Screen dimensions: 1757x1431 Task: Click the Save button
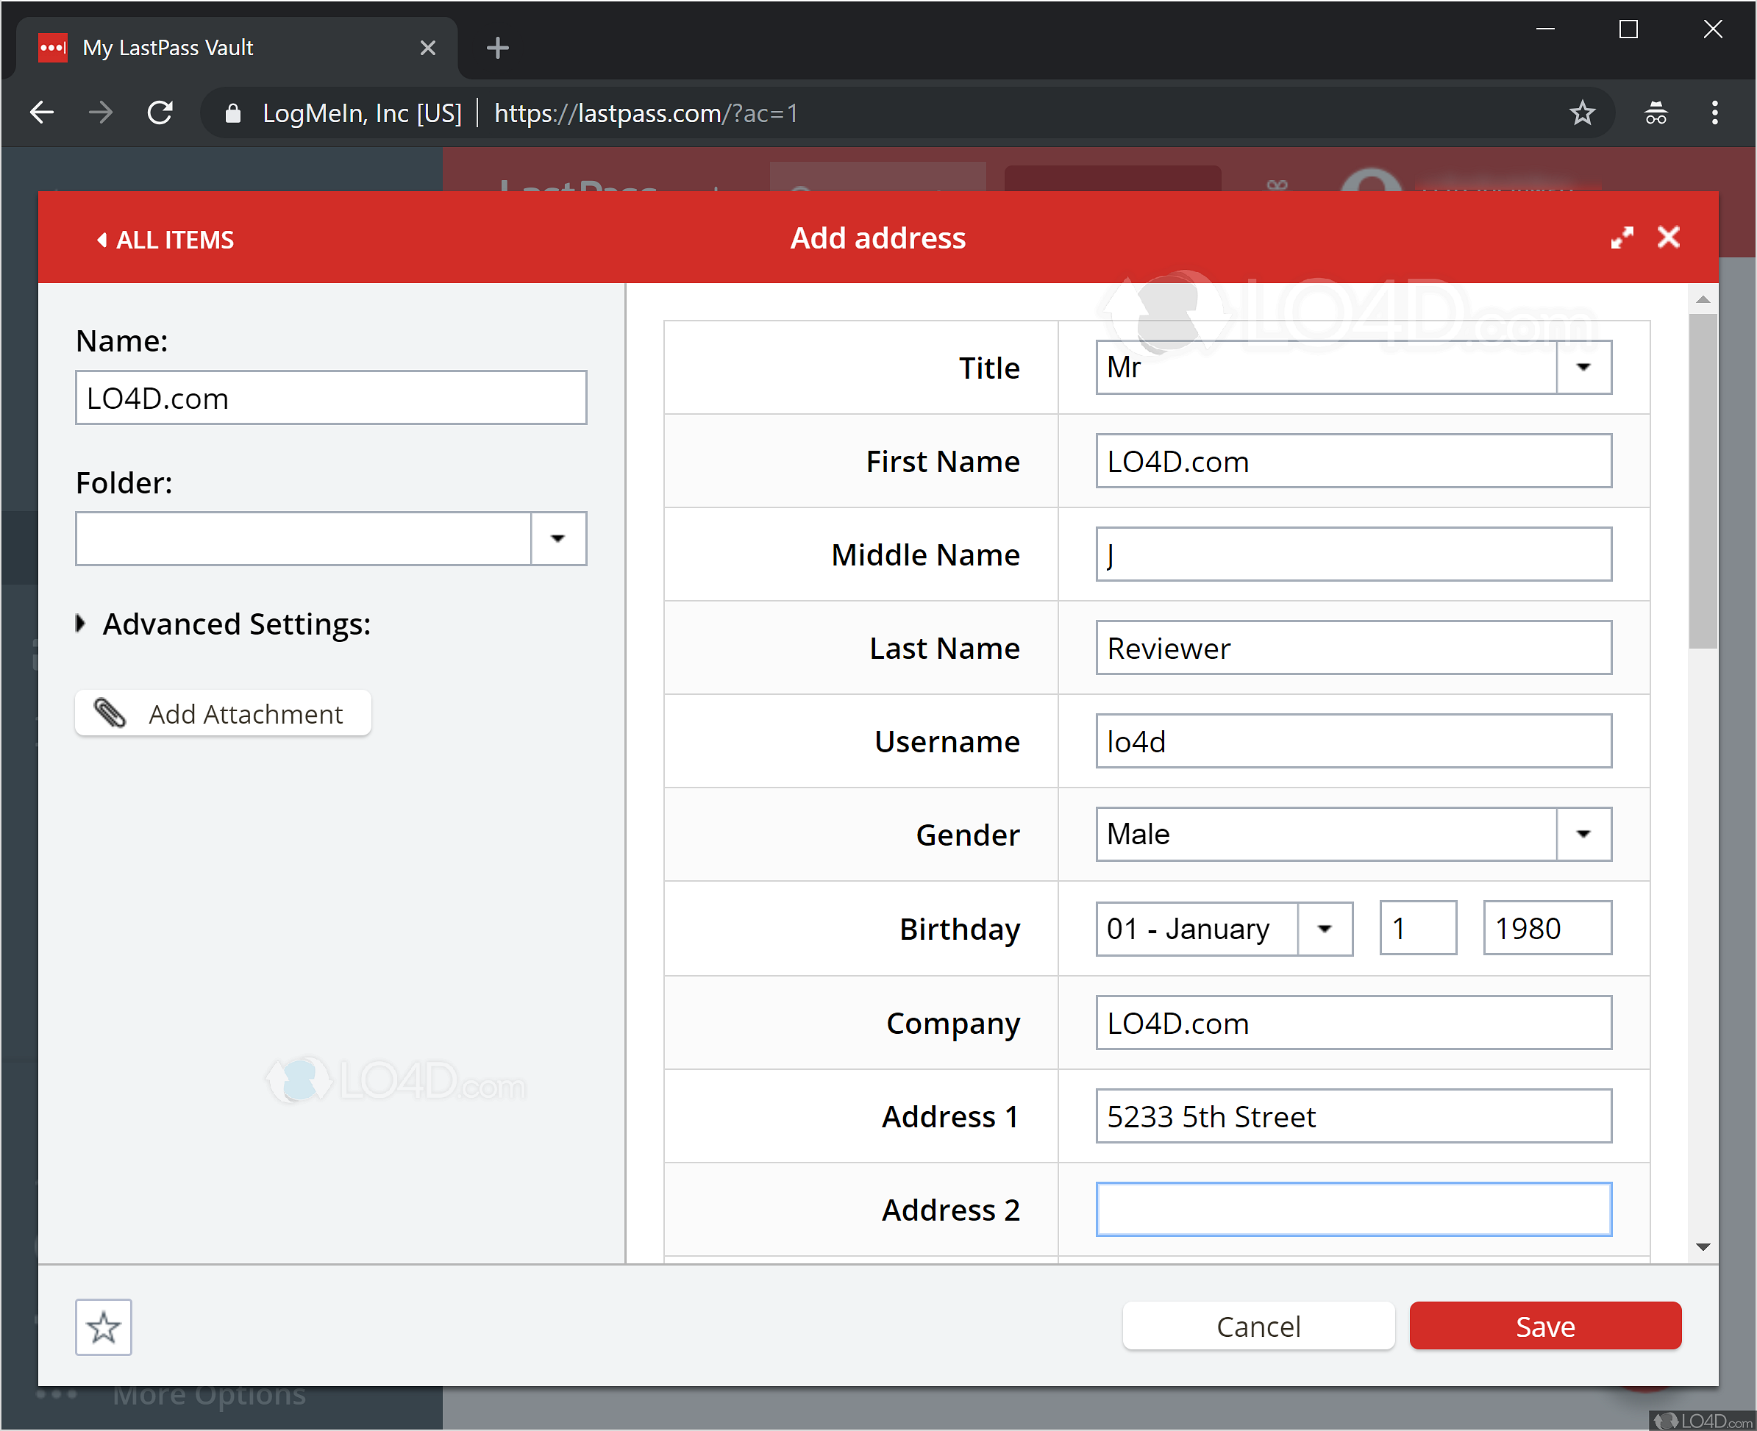[x=1544, y=1327]
